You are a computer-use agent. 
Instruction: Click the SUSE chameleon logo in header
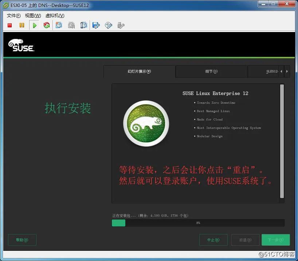(21, 45)
